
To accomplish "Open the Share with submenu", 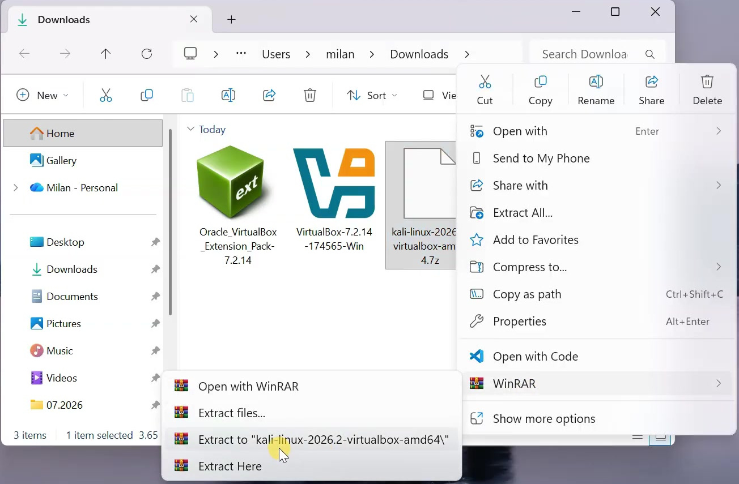I will [597, 186].
